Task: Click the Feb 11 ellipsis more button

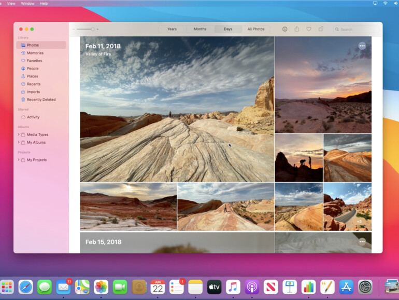Action: (362, 46)
